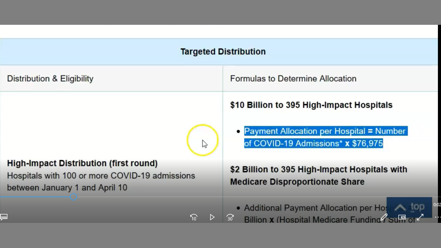Click the highlighted Payment Allocation per Hospital text
The height and width of the screenshot is (248, 441).
(x=325, y=137)
